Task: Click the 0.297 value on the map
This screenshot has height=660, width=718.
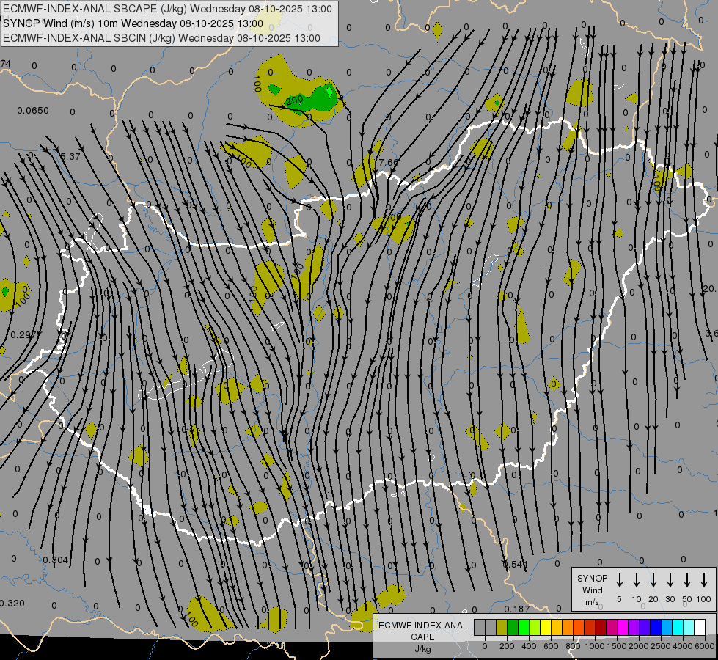Action: coord(23,335)
